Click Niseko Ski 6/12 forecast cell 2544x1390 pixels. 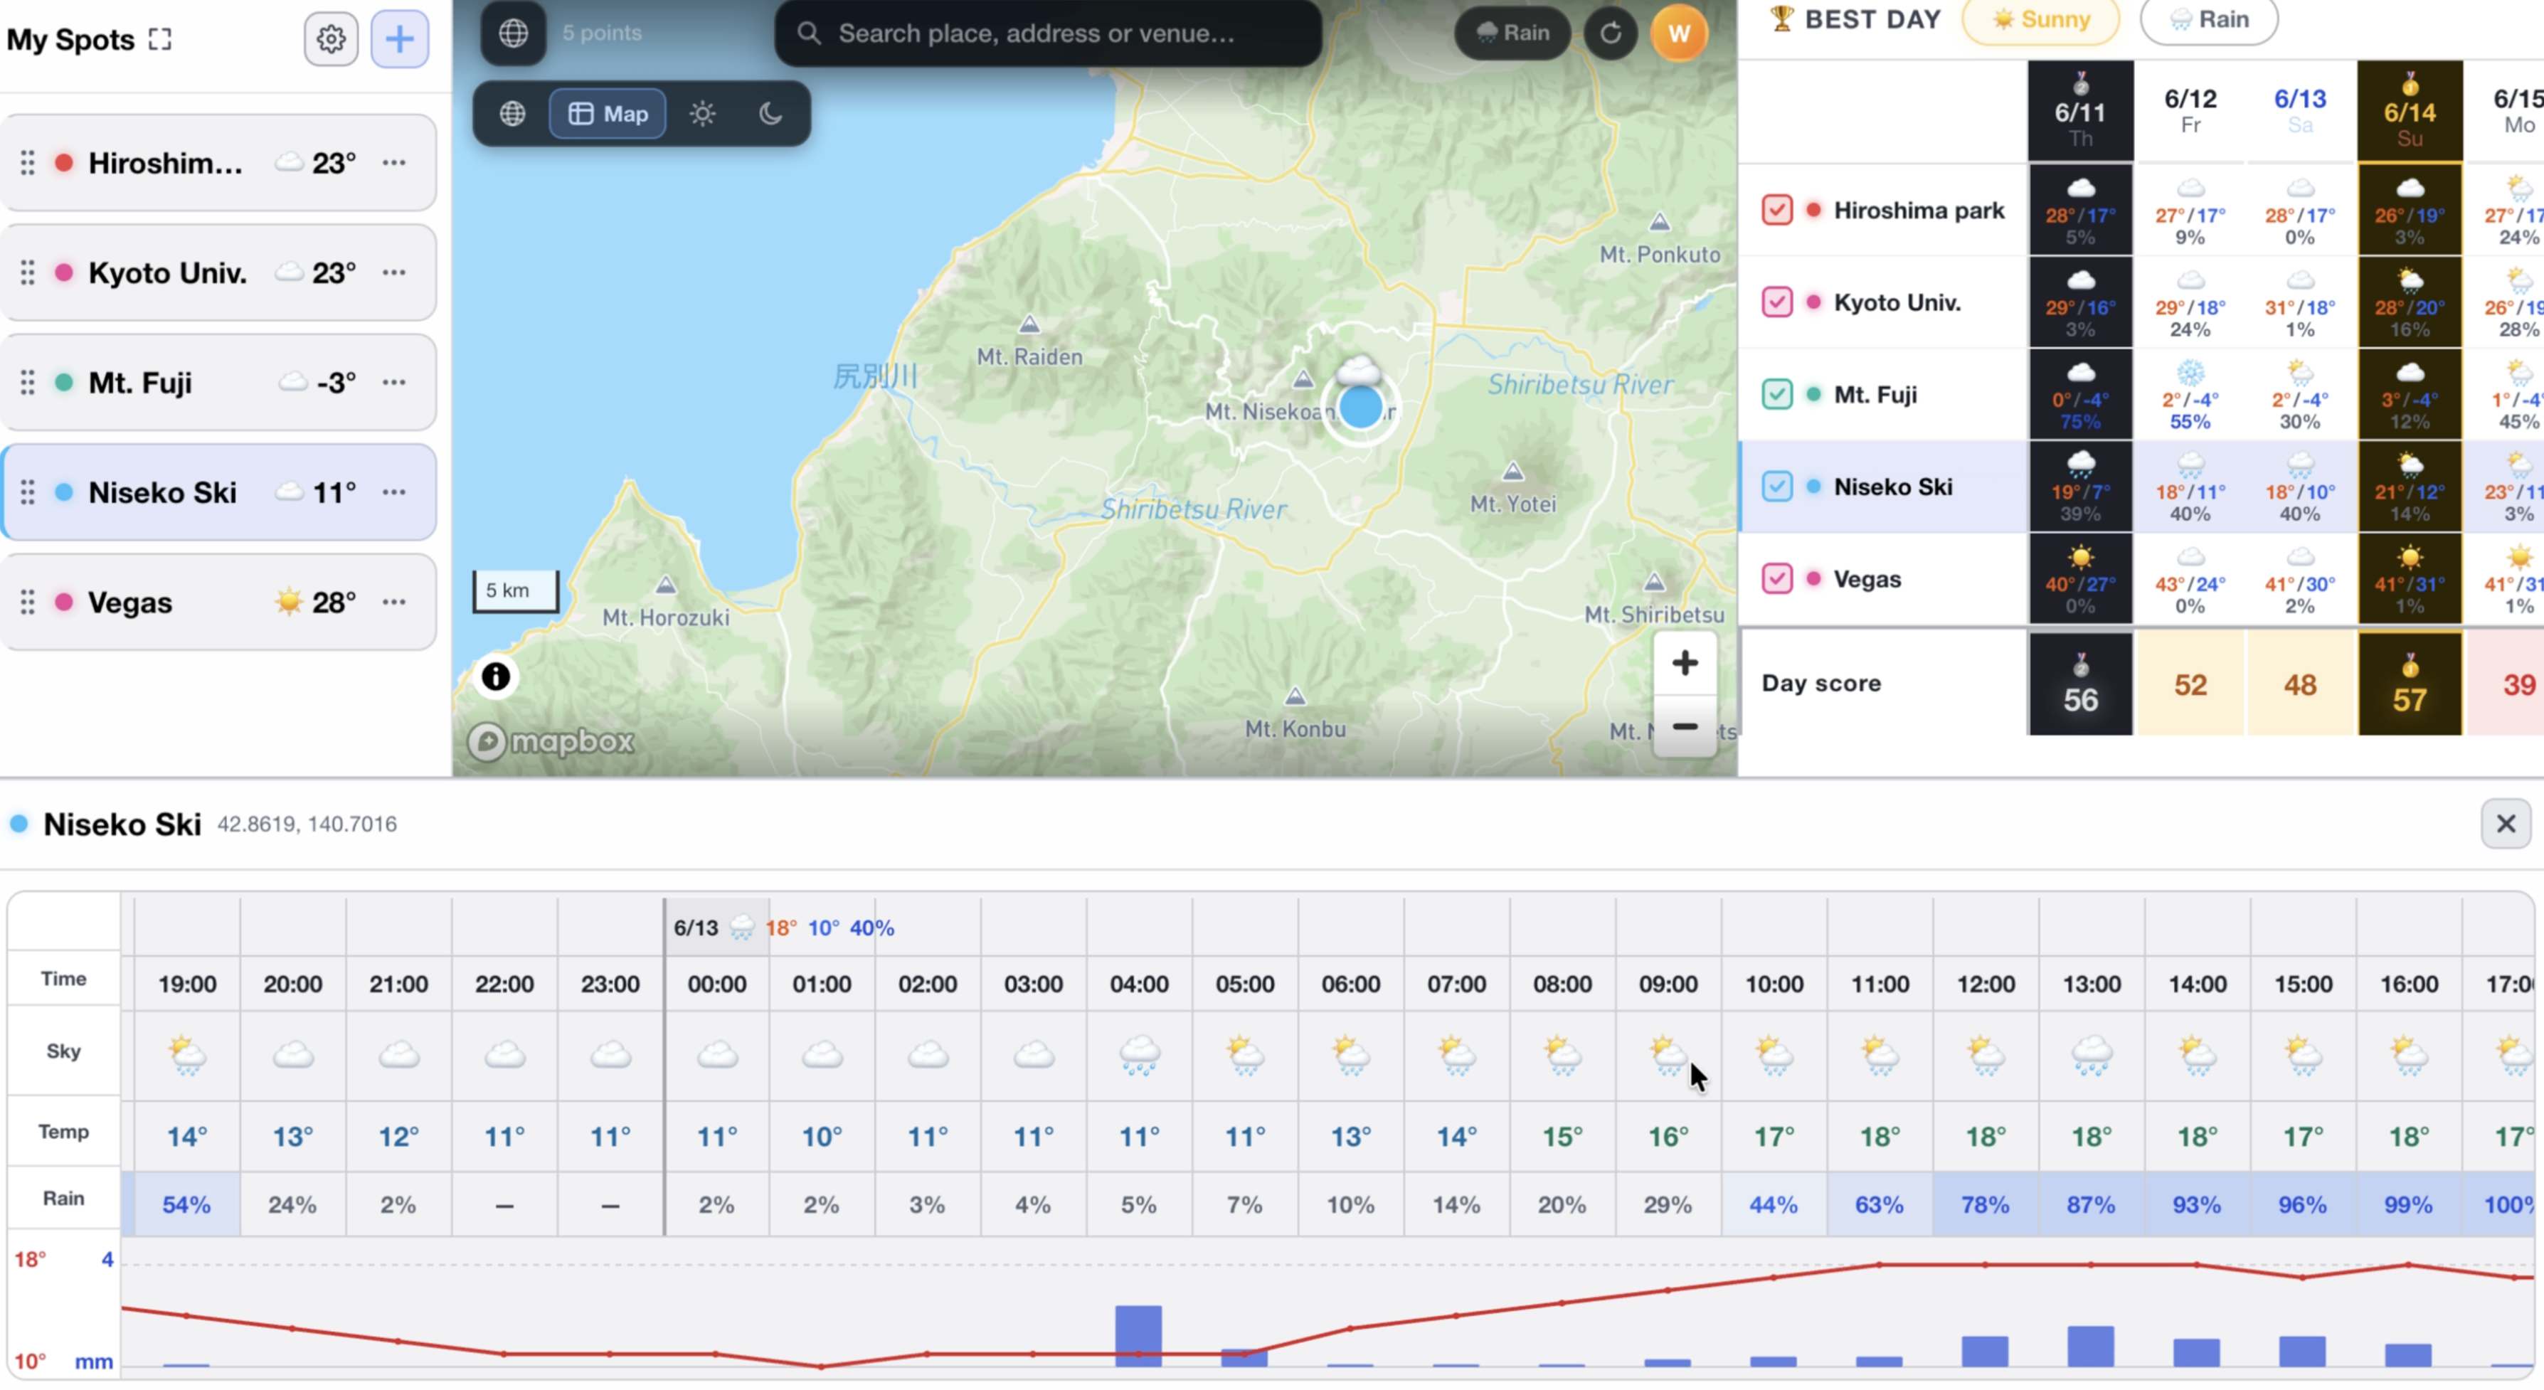[x=2190, y=487]
